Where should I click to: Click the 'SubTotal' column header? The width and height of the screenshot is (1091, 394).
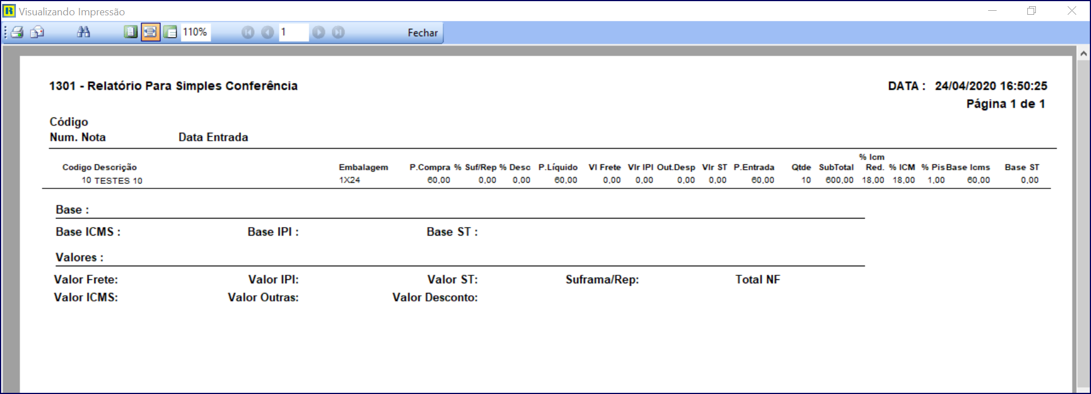click(x=836, y=167)
